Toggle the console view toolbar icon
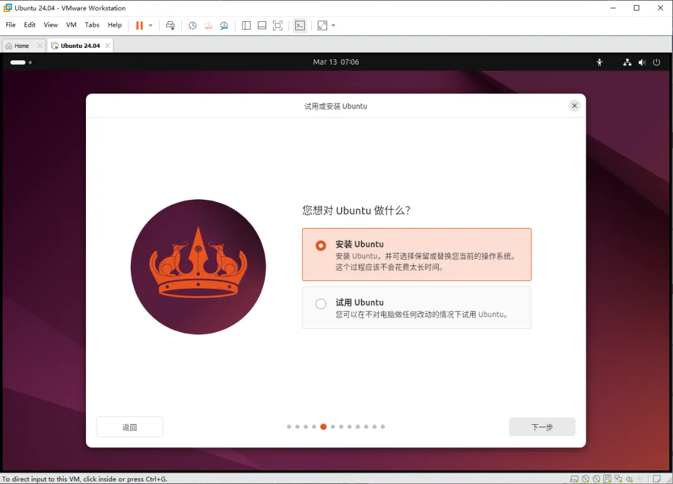The image size is (673, 484). point(300,26)
